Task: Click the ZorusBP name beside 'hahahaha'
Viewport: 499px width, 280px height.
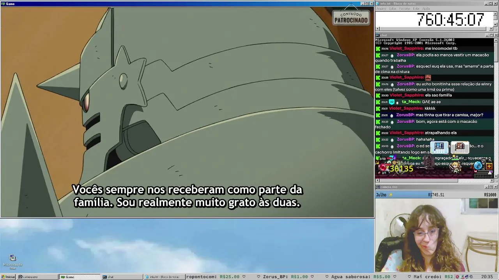Action: coord(406,139)
